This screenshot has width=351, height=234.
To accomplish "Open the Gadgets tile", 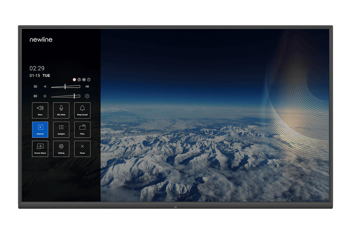I will (x=61, y=130).
